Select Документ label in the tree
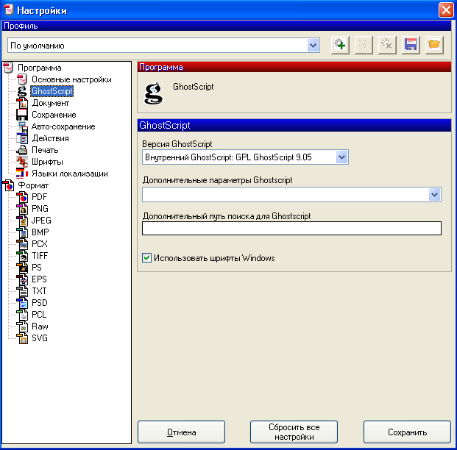The height and width of the screenshot is (450, 457). (x=51, y=103)
